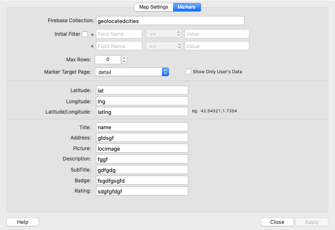
Task: Click the Latitude input field
Action: (x=142, y=90)
